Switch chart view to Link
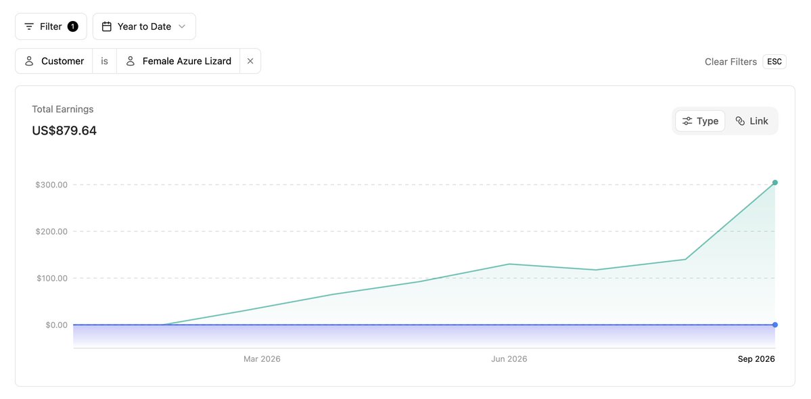 [x=751, y=121]
